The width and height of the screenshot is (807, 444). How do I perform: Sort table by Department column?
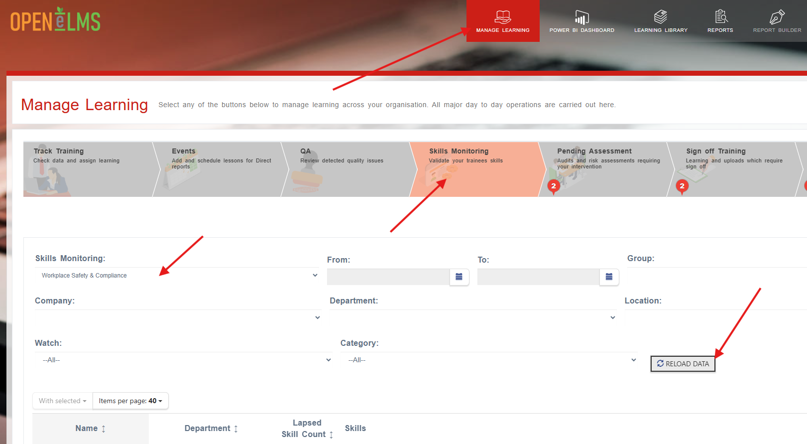(x=211, y=429)
